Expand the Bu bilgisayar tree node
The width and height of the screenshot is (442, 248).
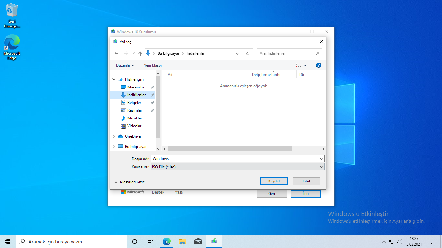tap(114, 147)
